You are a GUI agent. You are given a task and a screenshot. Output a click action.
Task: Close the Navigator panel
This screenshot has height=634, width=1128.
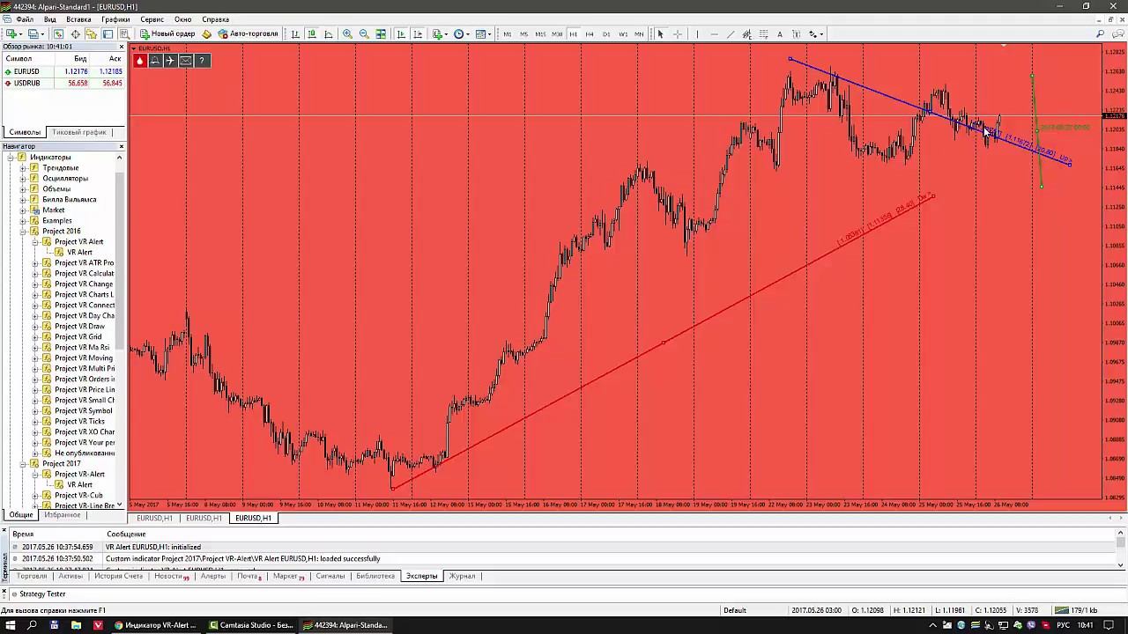tap(121, 146)
